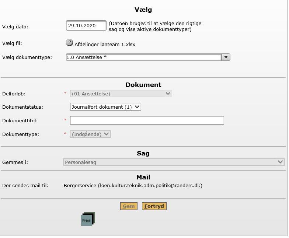Expand the Dokumentstatus dropdown
This screenshot has height=238, width=289.
105,107
